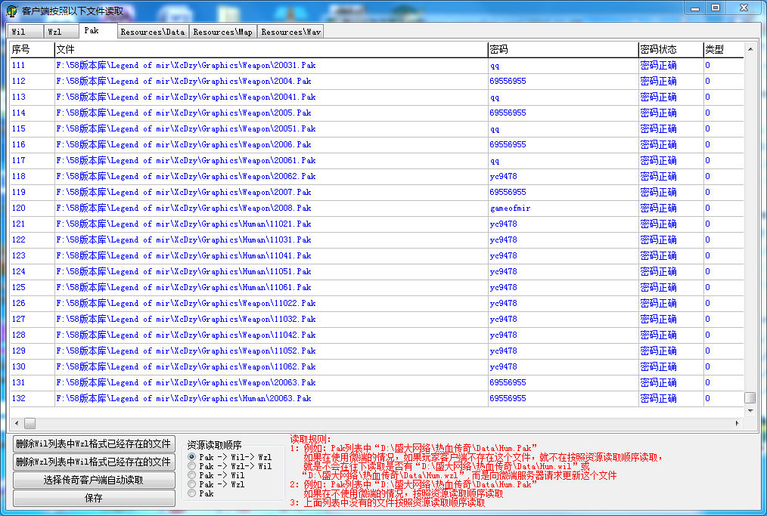Click the 密码状态 column header

[x=671, y=49]
